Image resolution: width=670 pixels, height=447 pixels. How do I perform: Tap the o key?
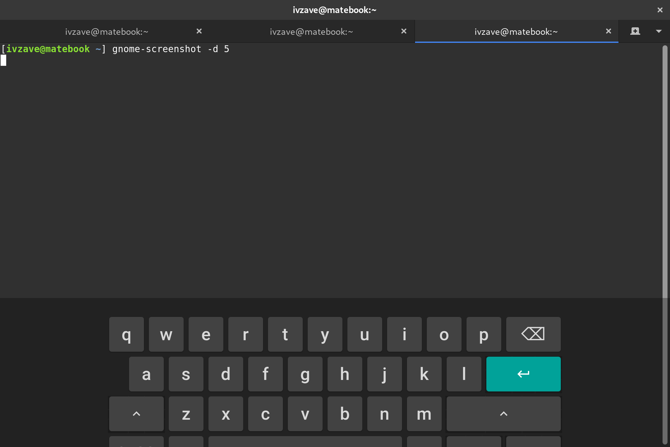click(x=444, y=334)
